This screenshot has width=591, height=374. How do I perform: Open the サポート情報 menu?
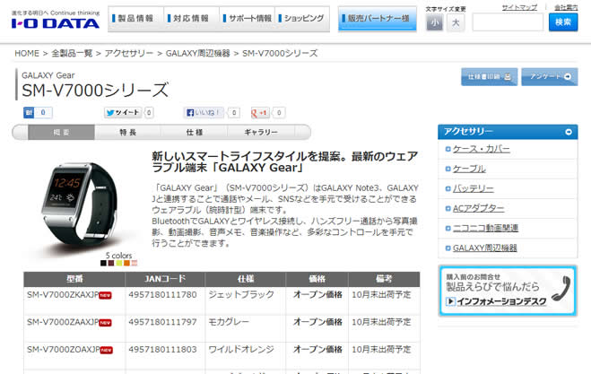point(247,18)
